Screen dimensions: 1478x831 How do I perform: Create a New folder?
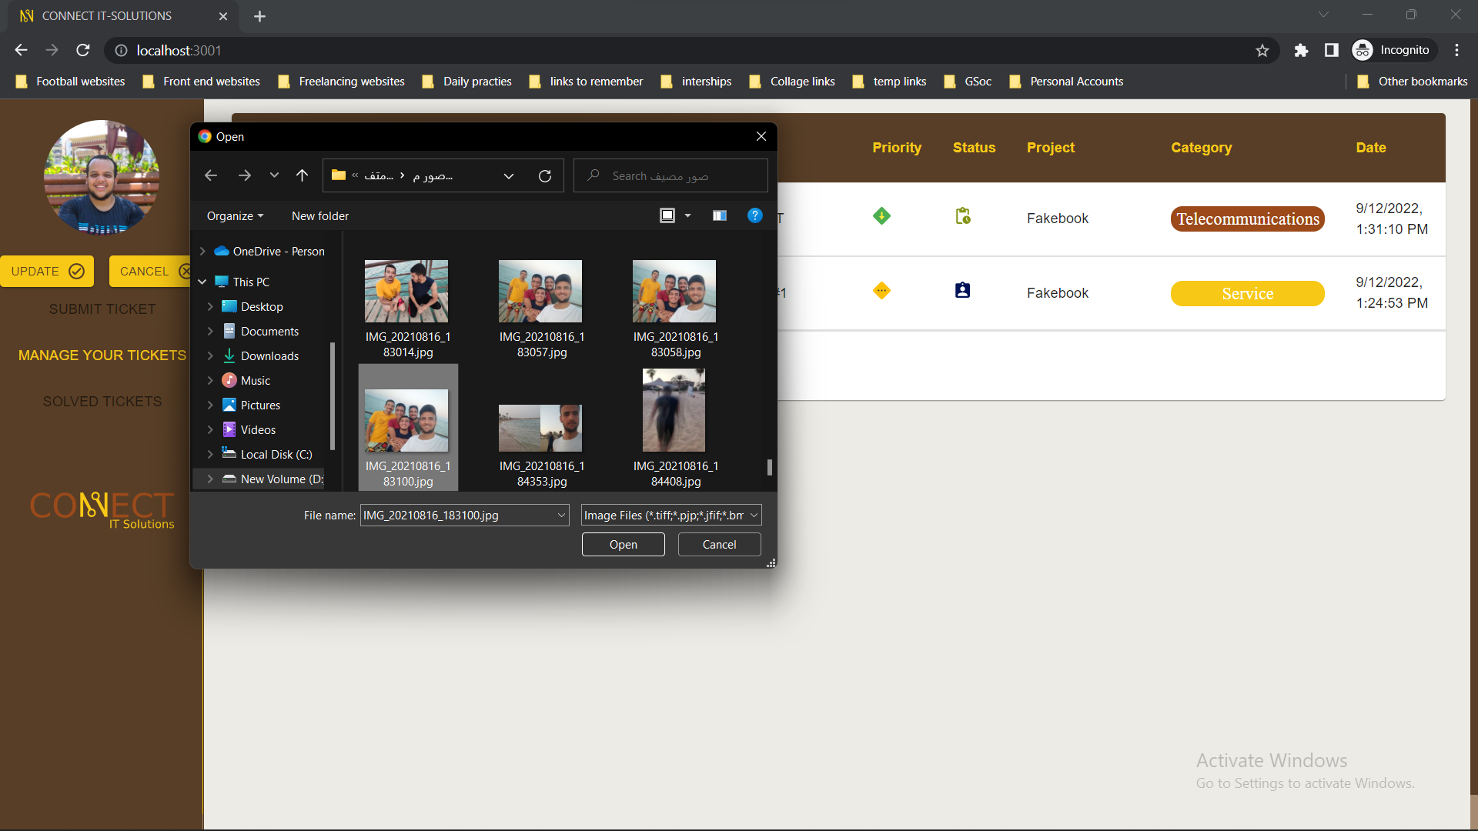point(320,216)
